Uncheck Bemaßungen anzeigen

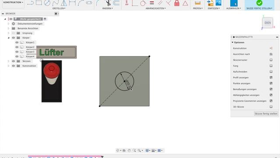pyautogui.click(x=271, y=89)
